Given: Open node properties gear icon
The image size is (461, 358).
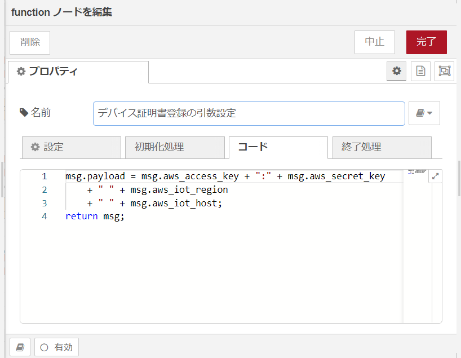Looking at the screenshot, I should [x=396, y=71].
